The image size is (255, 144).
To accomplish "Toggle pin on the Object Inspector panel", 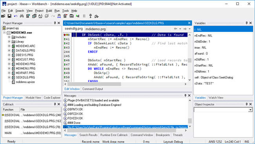I will 246,104.
